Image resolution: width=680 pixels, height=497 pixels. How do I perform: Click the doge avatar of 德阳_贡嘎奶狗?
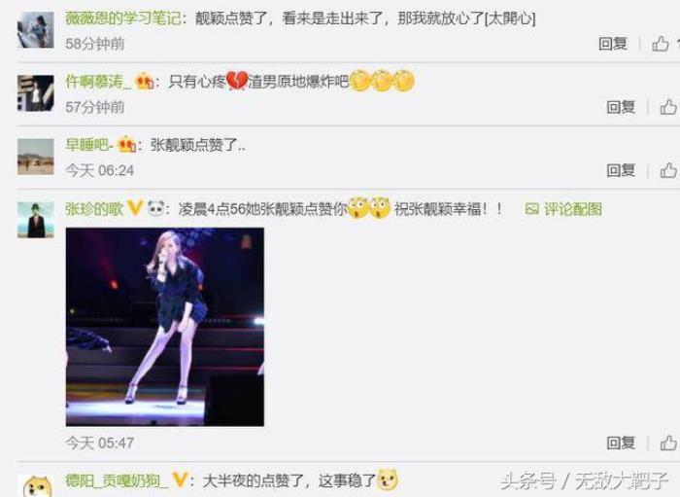[x=38, y=486]
